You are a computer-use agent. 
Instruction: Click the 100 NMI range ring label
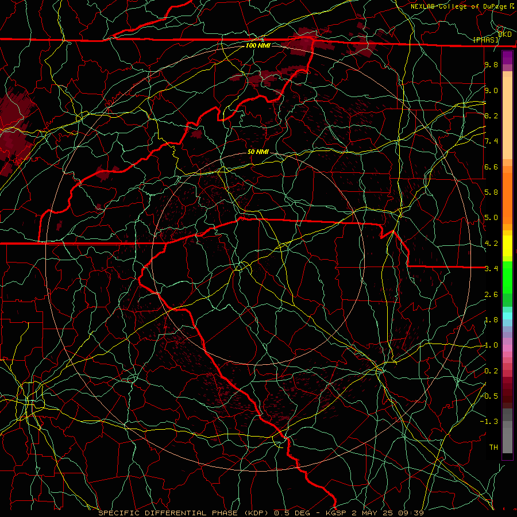point(258,45)
